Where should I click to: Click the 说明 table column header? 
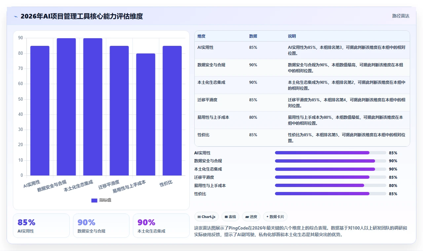292,36
